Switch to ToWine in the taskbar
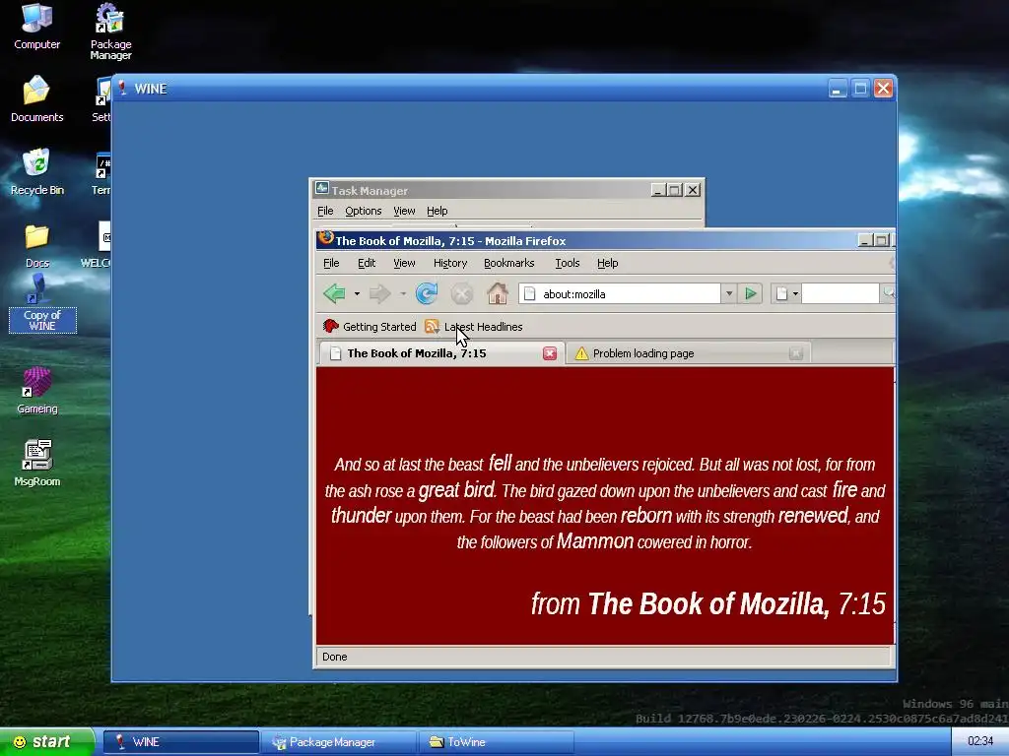The width and height of the screenshot is (1009, 756). coord(497,742)
